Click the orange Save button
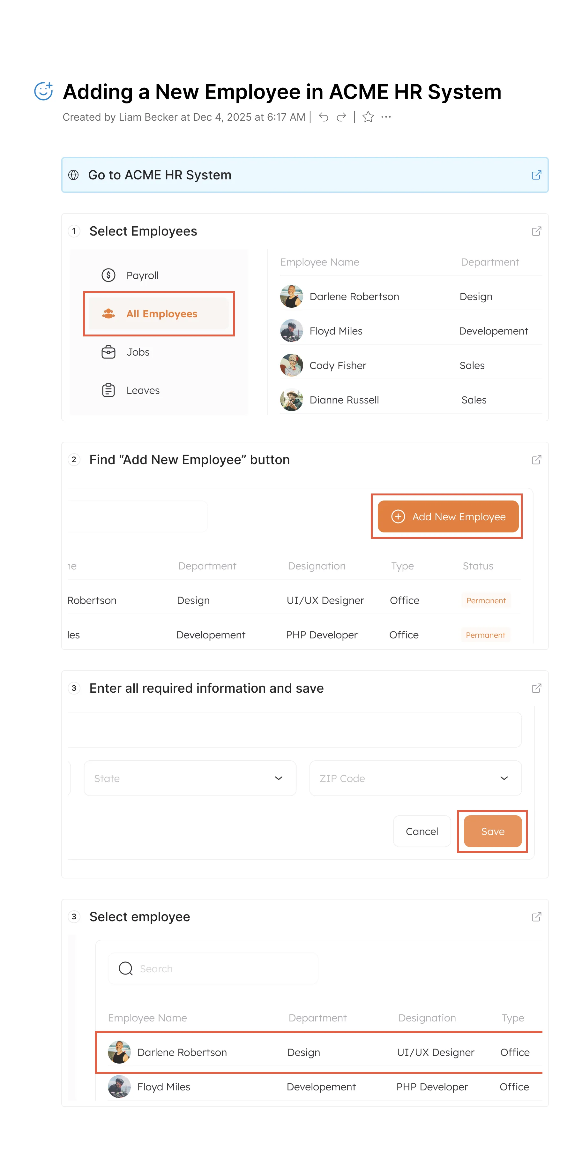Image resolution: width=582 pixels, height=1167 pixels. click(492, 831)
